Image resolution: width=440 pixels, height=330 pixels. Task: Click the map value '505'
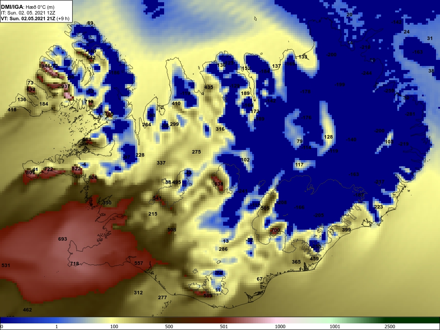tap(265, 208)
